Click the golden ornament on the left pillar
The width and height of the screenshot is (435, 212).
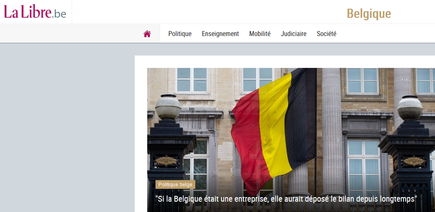pos(166,161)
